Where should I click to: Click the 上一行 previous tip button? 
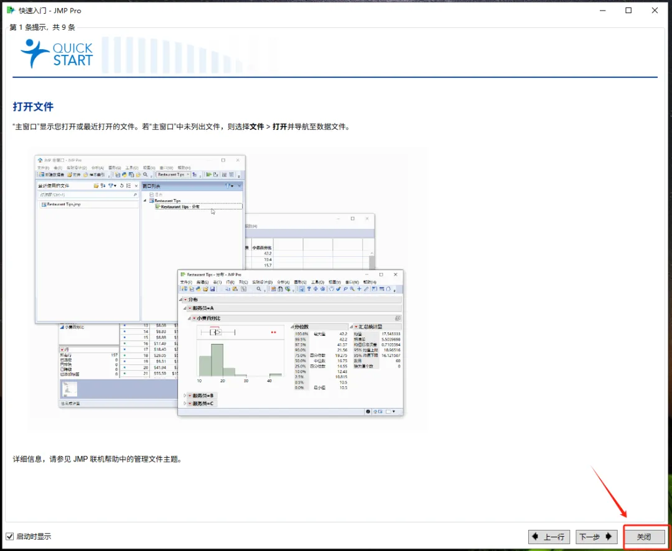coord(549,537)
